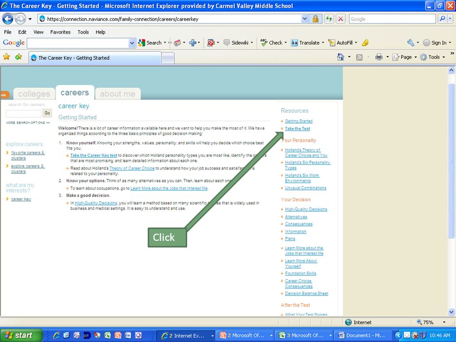
Task: Click the yellow highlighter icon
Action: coord(365,43)
